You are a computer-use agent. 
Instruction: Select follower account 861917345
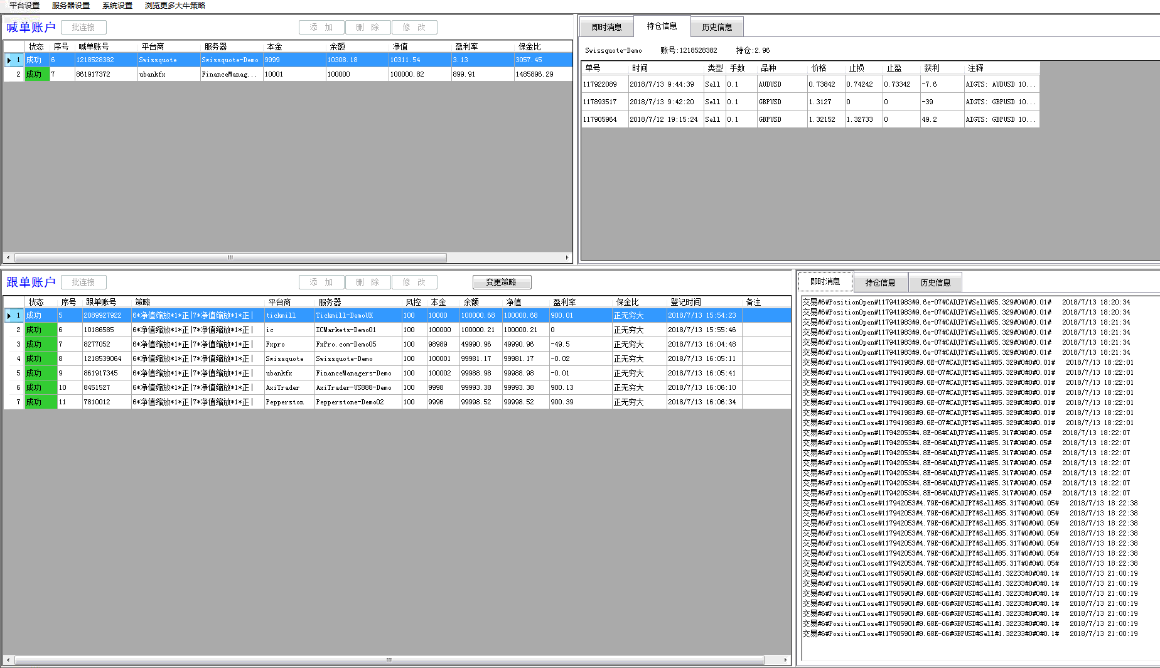[x=107, y=374]
